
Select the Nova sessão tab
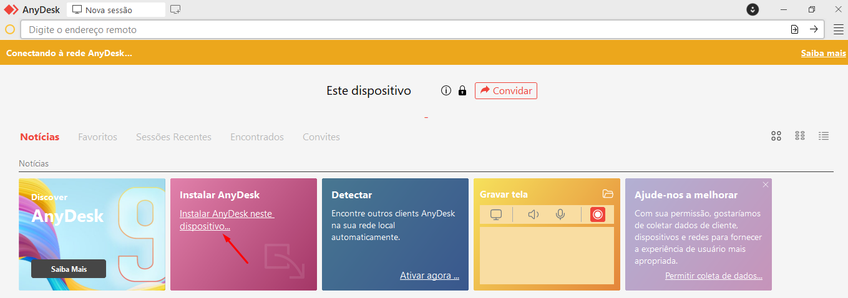116,9
